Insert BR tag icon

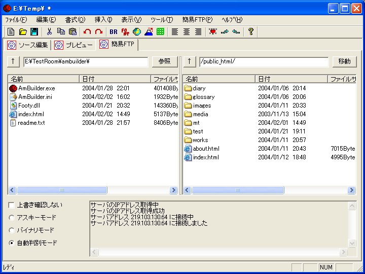[x=114, y=31]
